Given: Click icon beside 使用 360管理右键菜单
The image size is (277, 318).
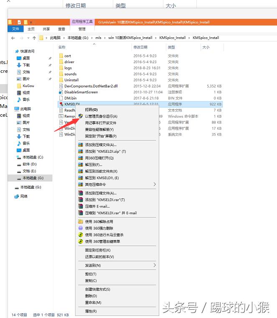Looking at the screenshot, I should [81, 241].
